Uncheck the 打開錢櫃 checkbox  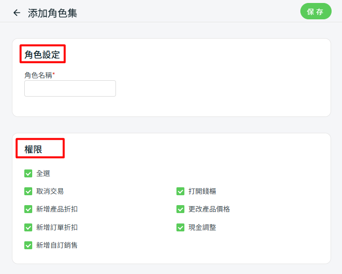(180, 191)
